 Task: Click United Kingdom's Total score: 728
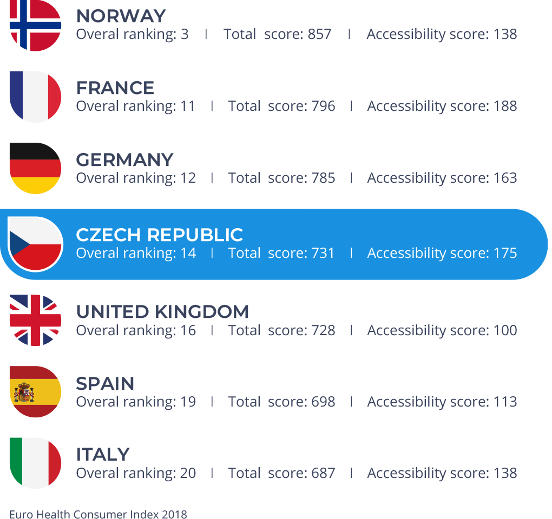click(x=281, y=330)
